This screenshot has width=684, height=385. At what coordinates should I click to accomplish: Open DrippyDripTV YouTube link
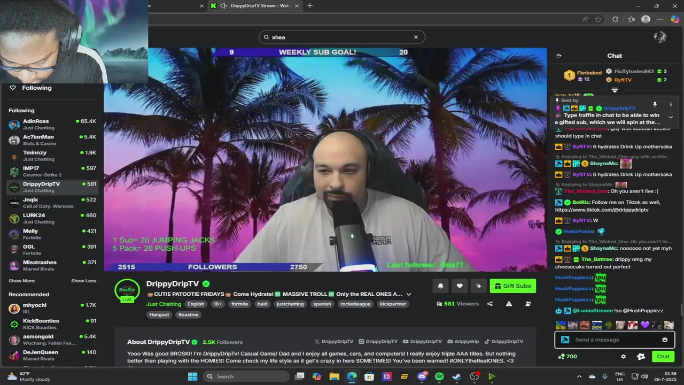click(x=423, y=341)
